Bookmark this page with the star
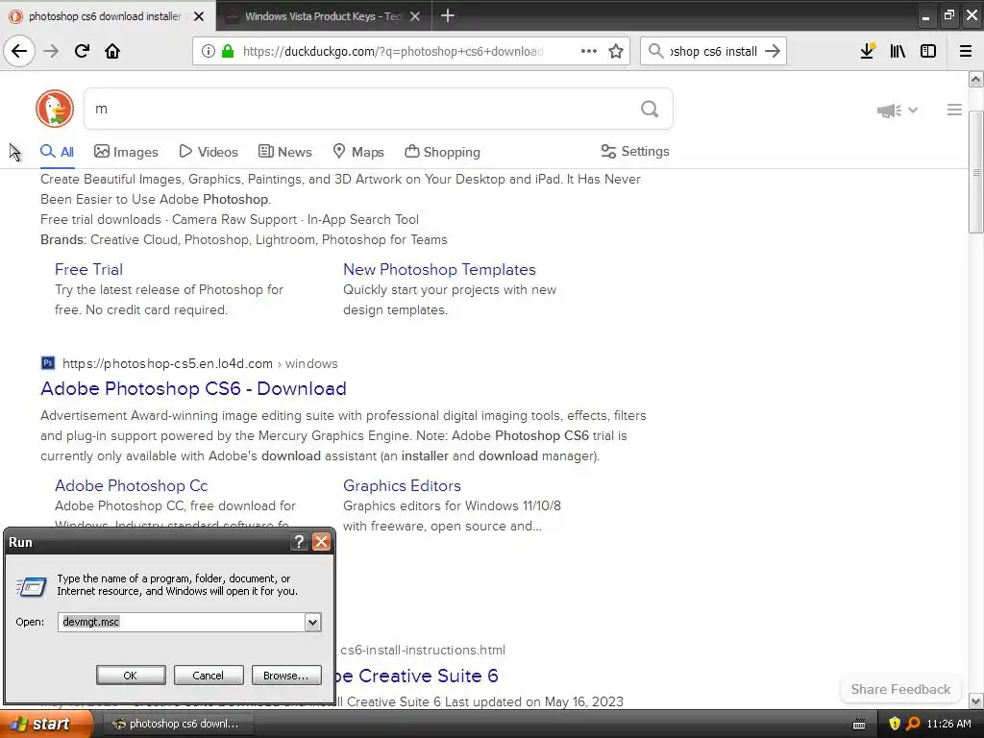Image resolution: width=984 pixels, height=738 pixels. click(x=616, y=51)
